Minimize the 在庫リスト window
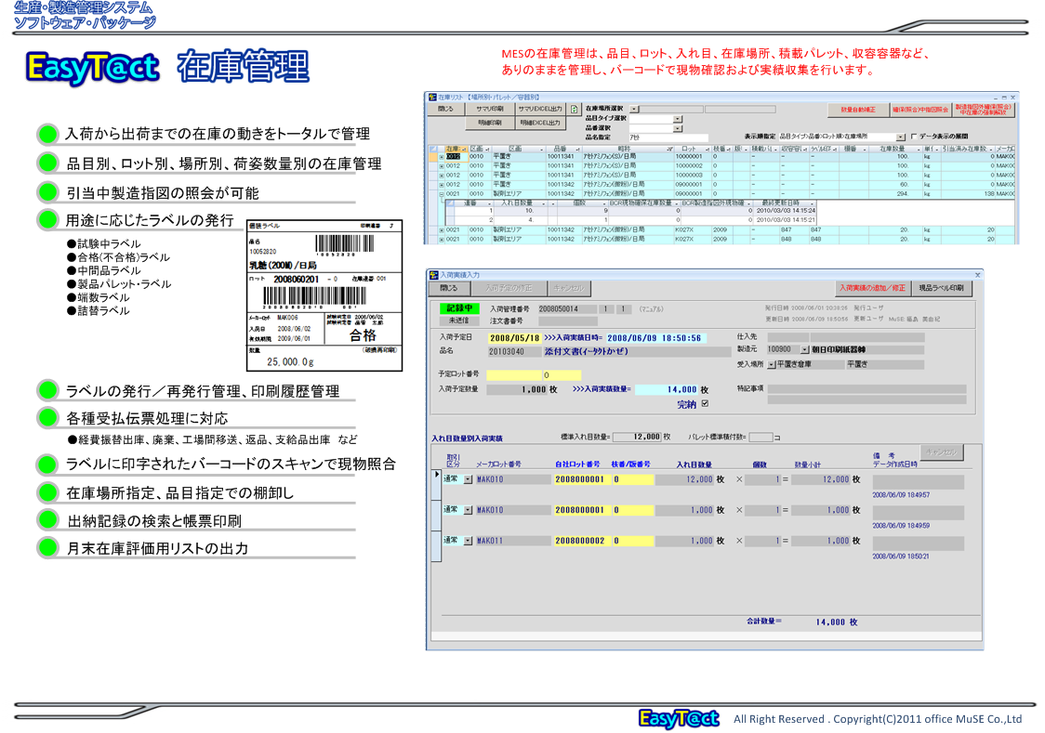This screenshot has height=733, width=1045. point(996,98)
